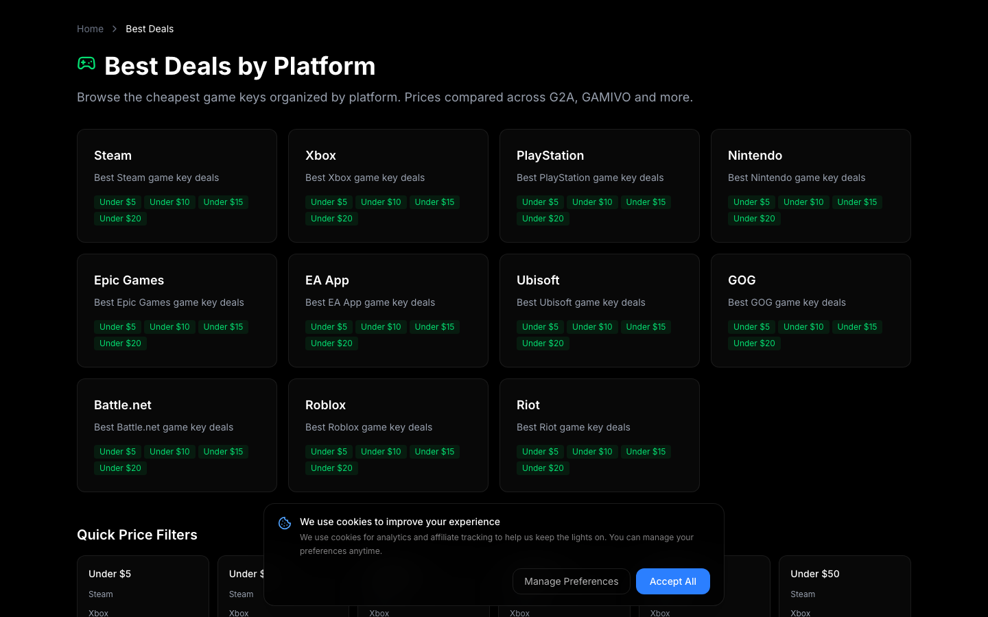Select Under $15 tag in Ubisoft card
Screen dimensions: 988x617
tap(646, 327)
